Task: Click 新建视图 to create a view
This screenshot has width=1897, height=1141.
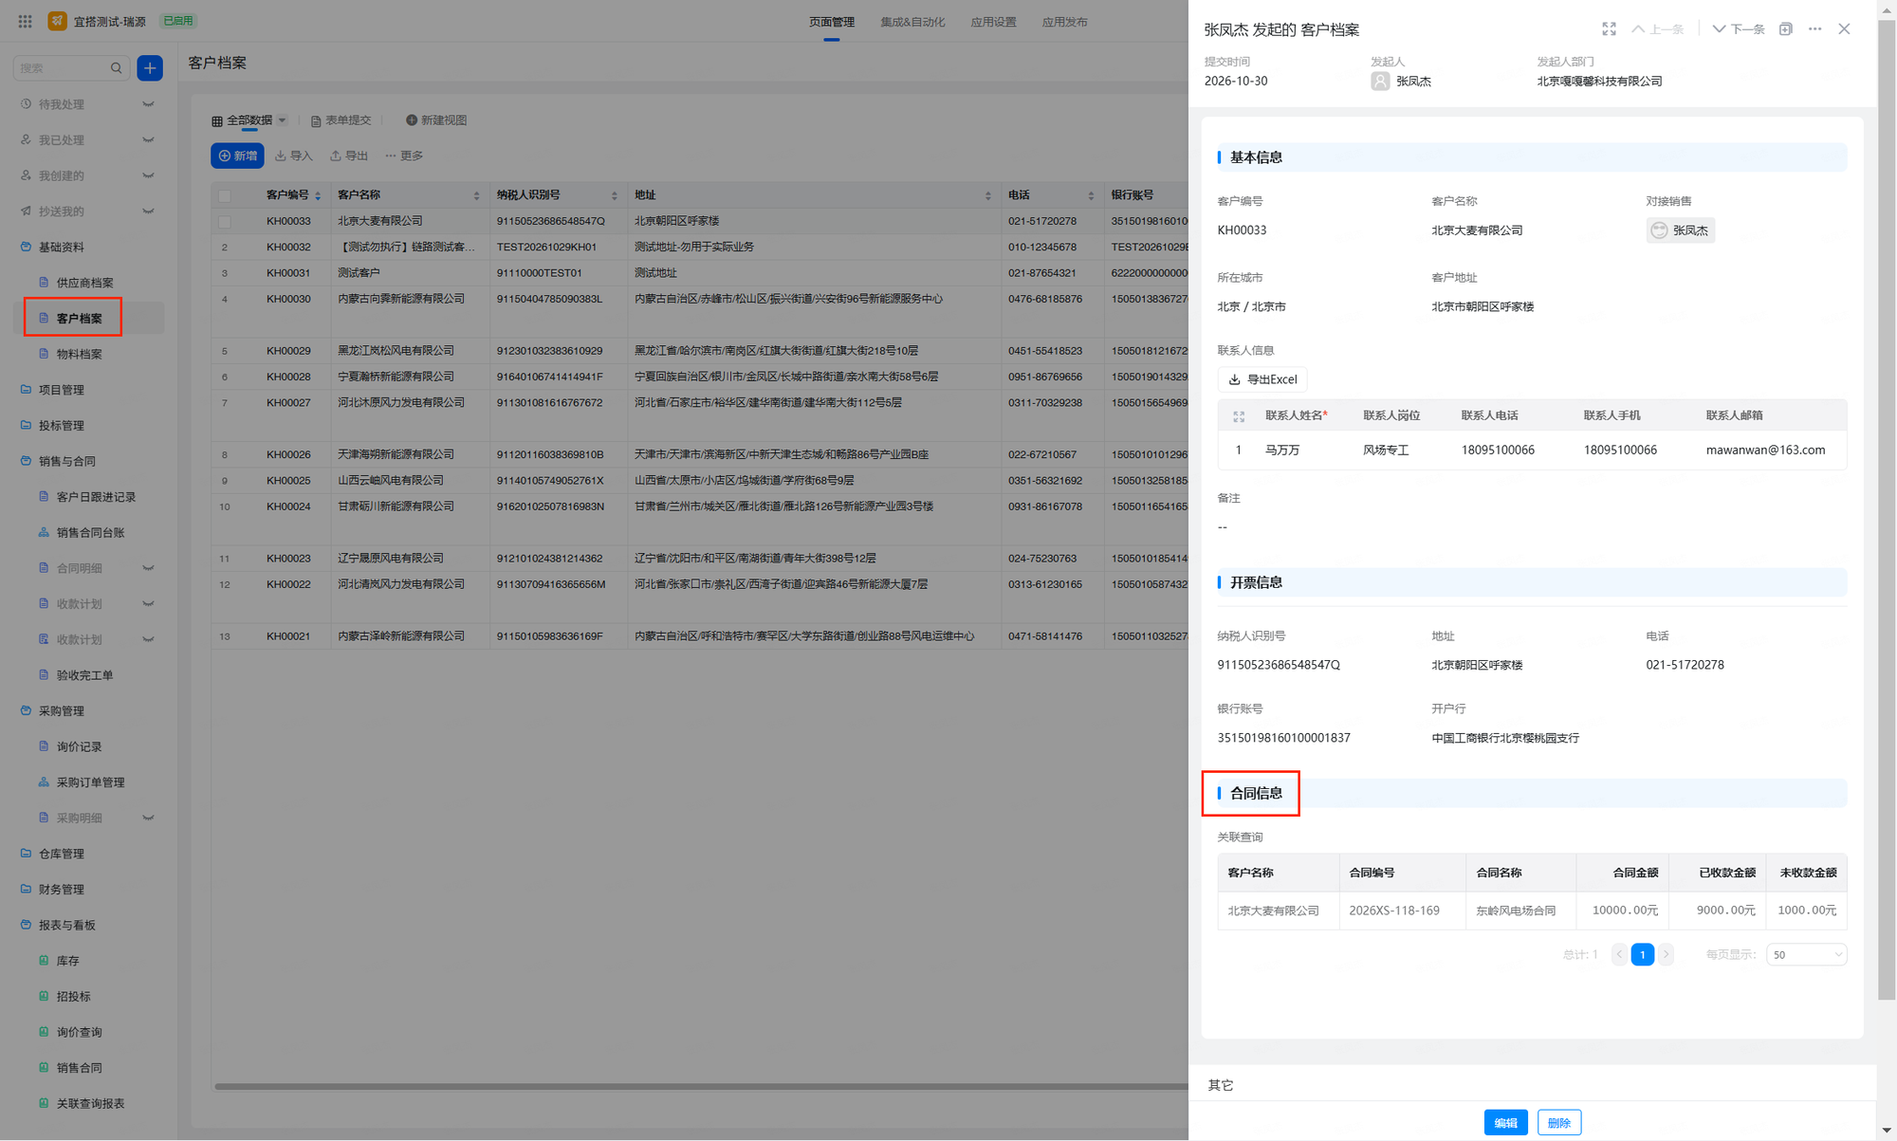Action: click(436, 120)
